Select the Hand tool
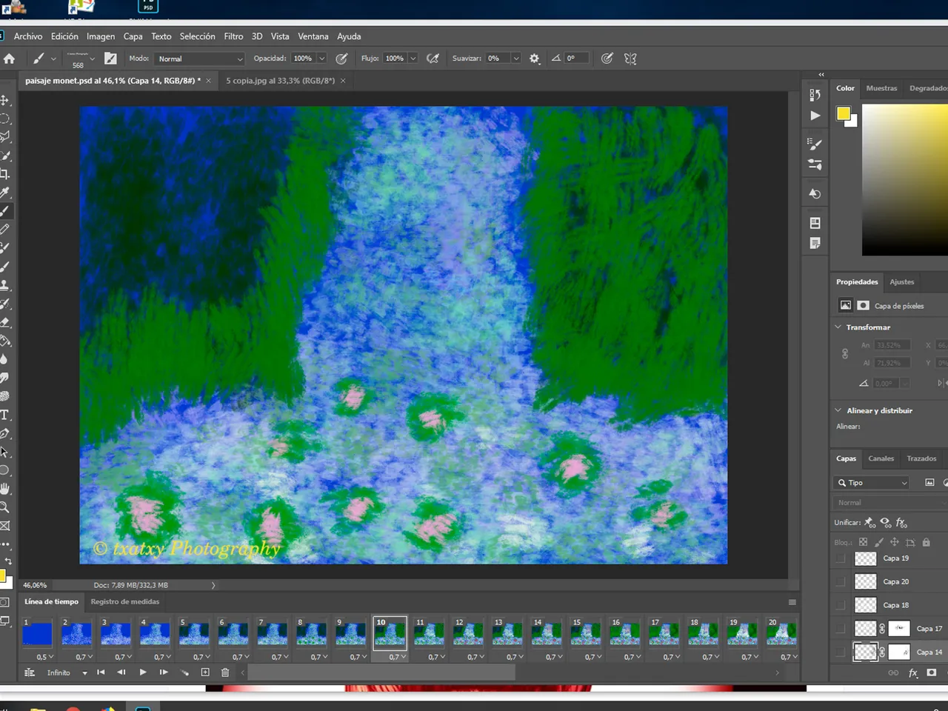The image size is (948, 711). tap(4, 489)
